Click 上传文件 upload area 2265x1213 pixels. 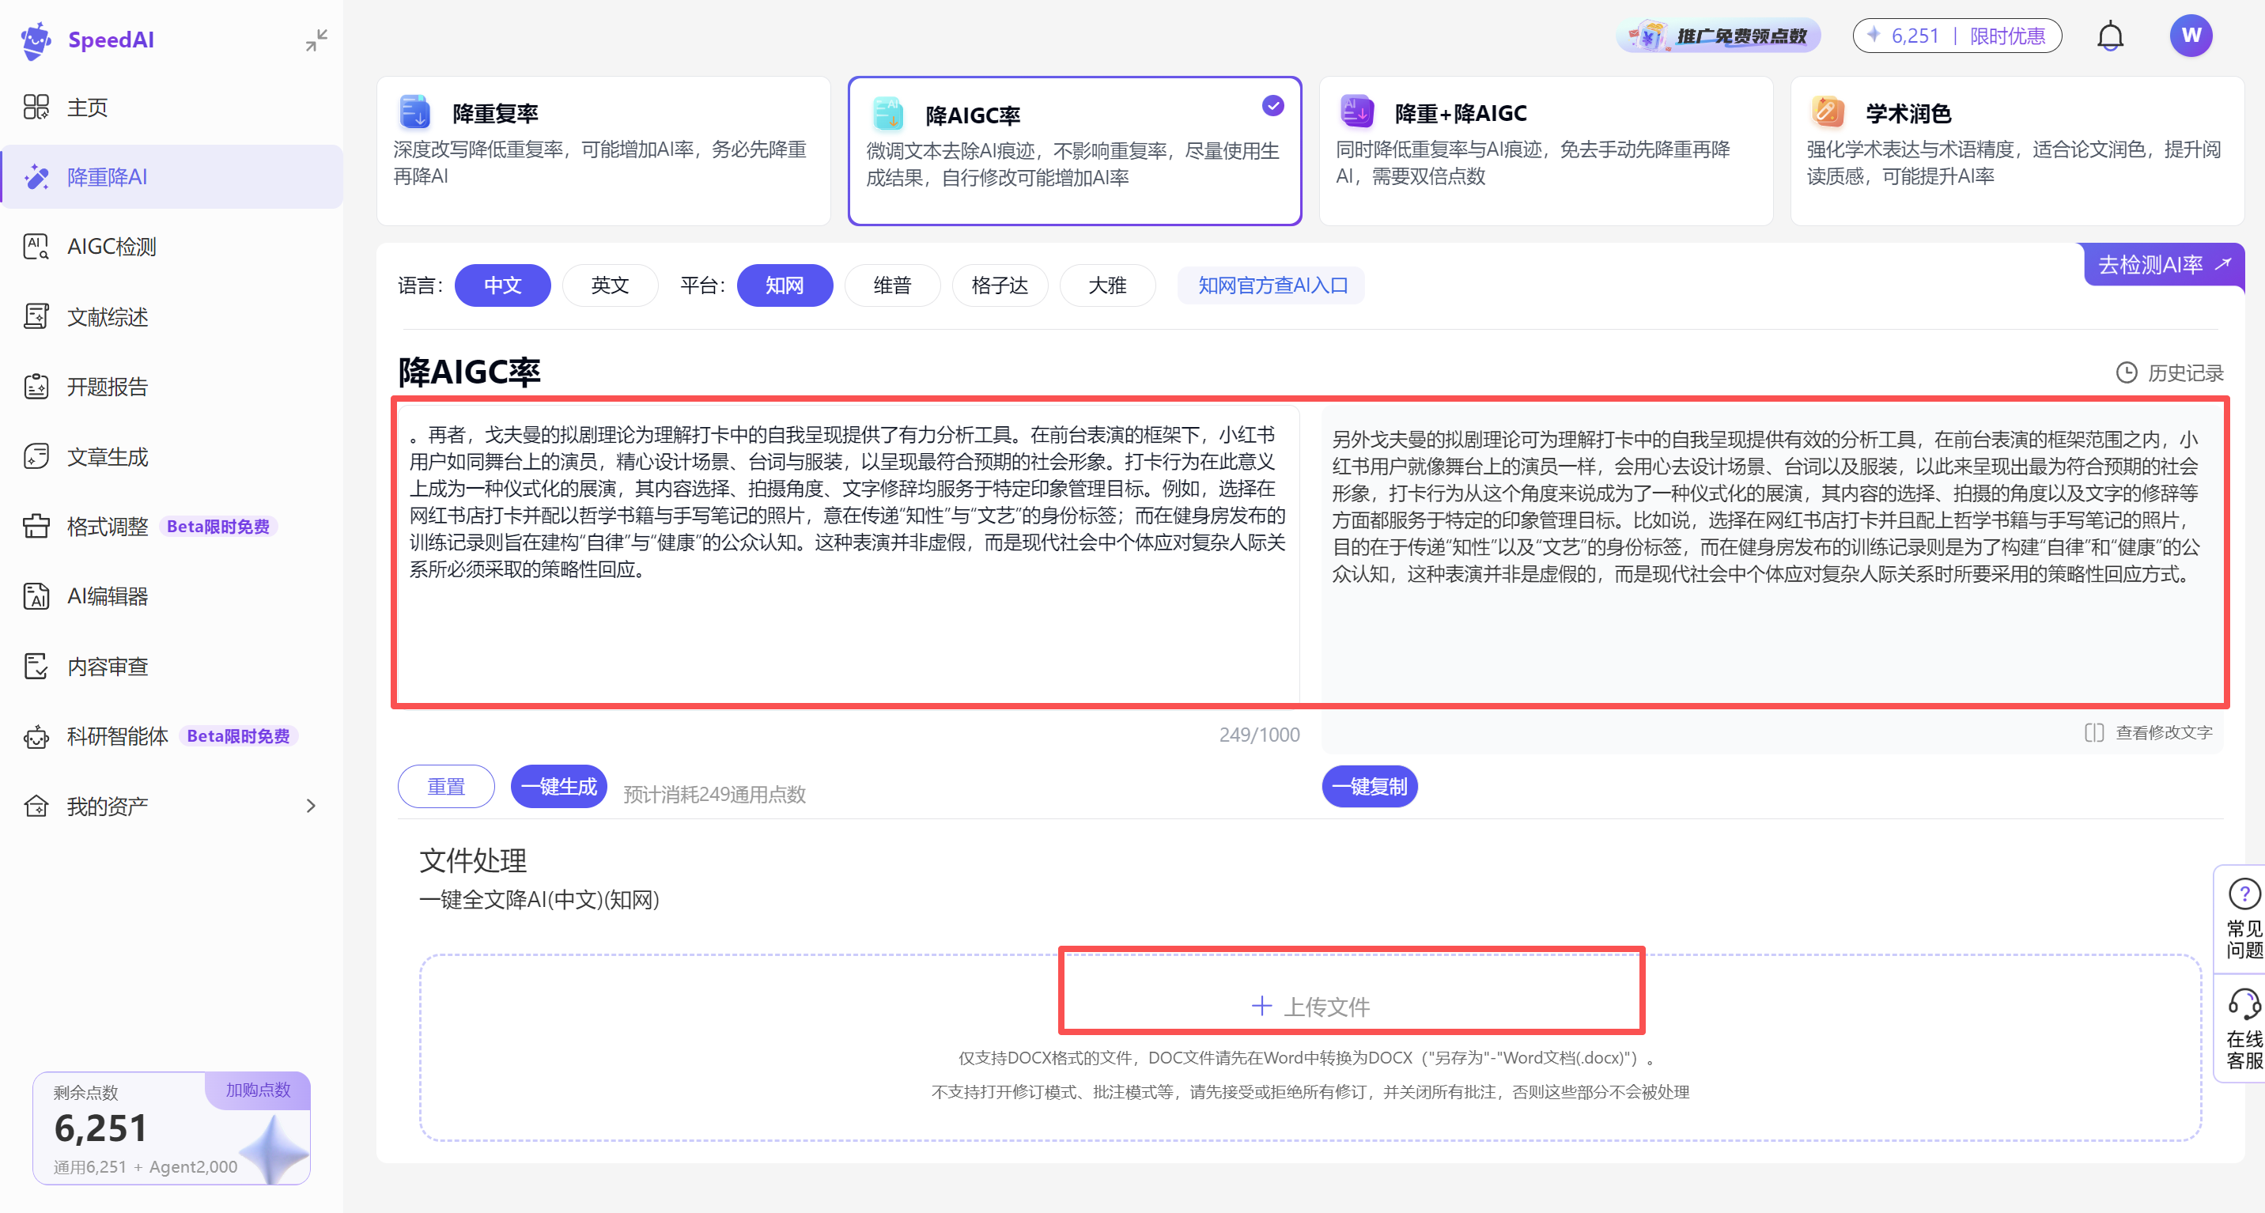tap(1310, 1006)
